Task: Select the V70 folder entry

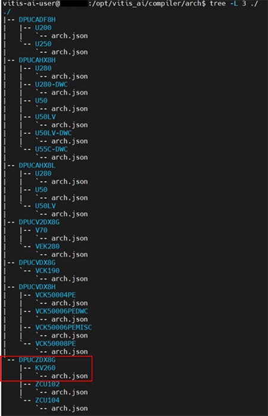Action: 41,230
